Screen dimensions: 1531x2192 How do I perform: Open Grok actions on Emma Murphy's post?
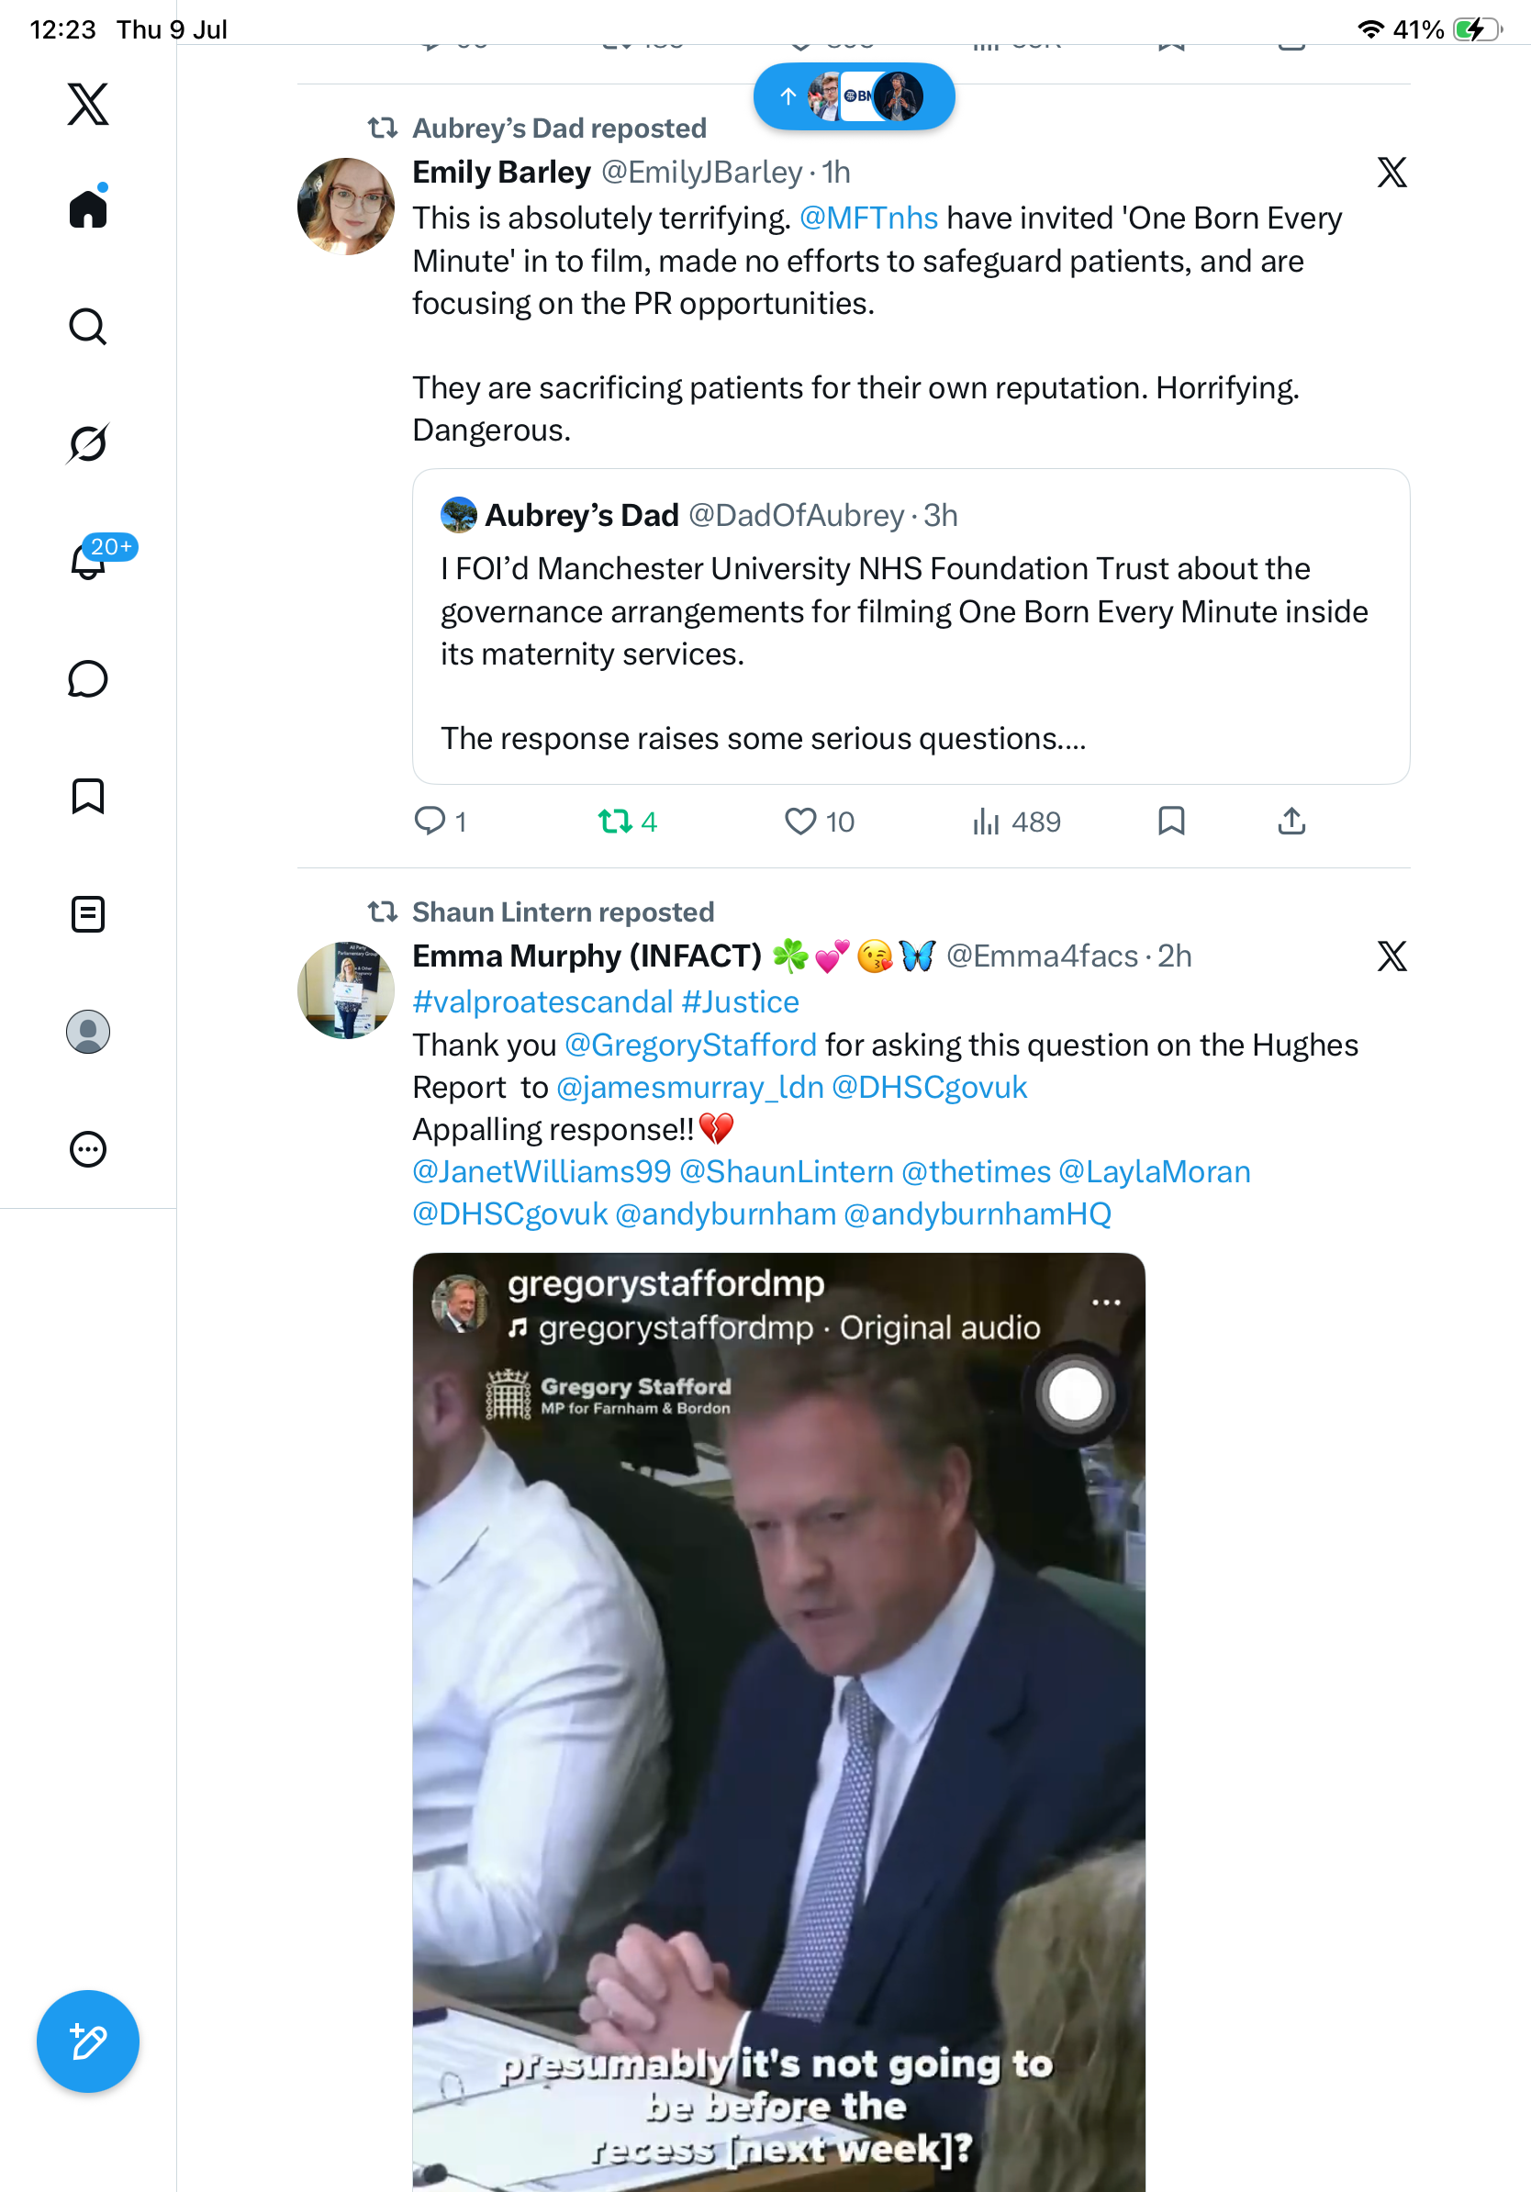1391,956
